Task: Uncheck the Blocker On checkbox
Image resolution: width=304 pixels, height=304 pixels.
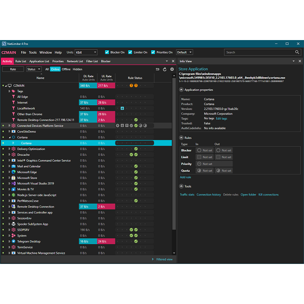Action: (x=107, y=52)
